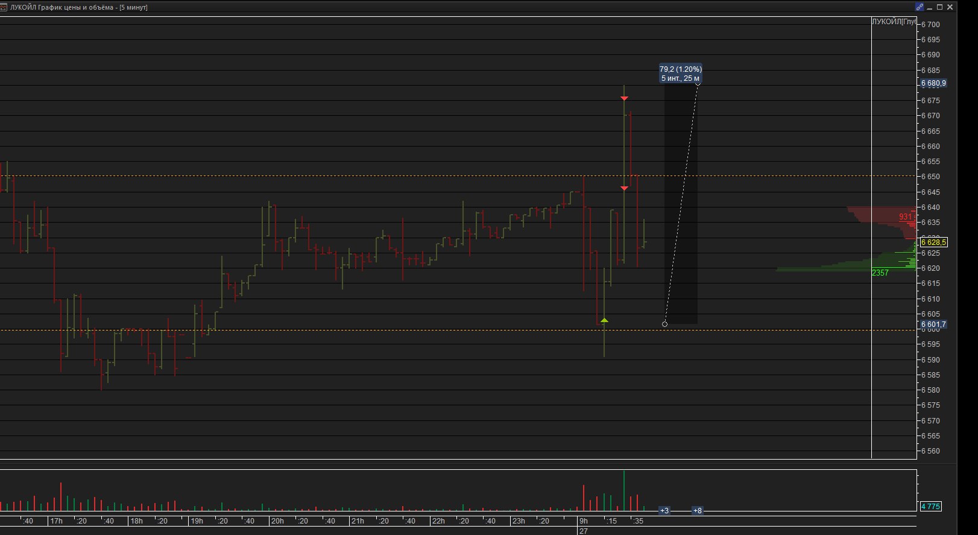Click the current price label 6 628,5
Screen dimensions: 978x535
point(933,242)
